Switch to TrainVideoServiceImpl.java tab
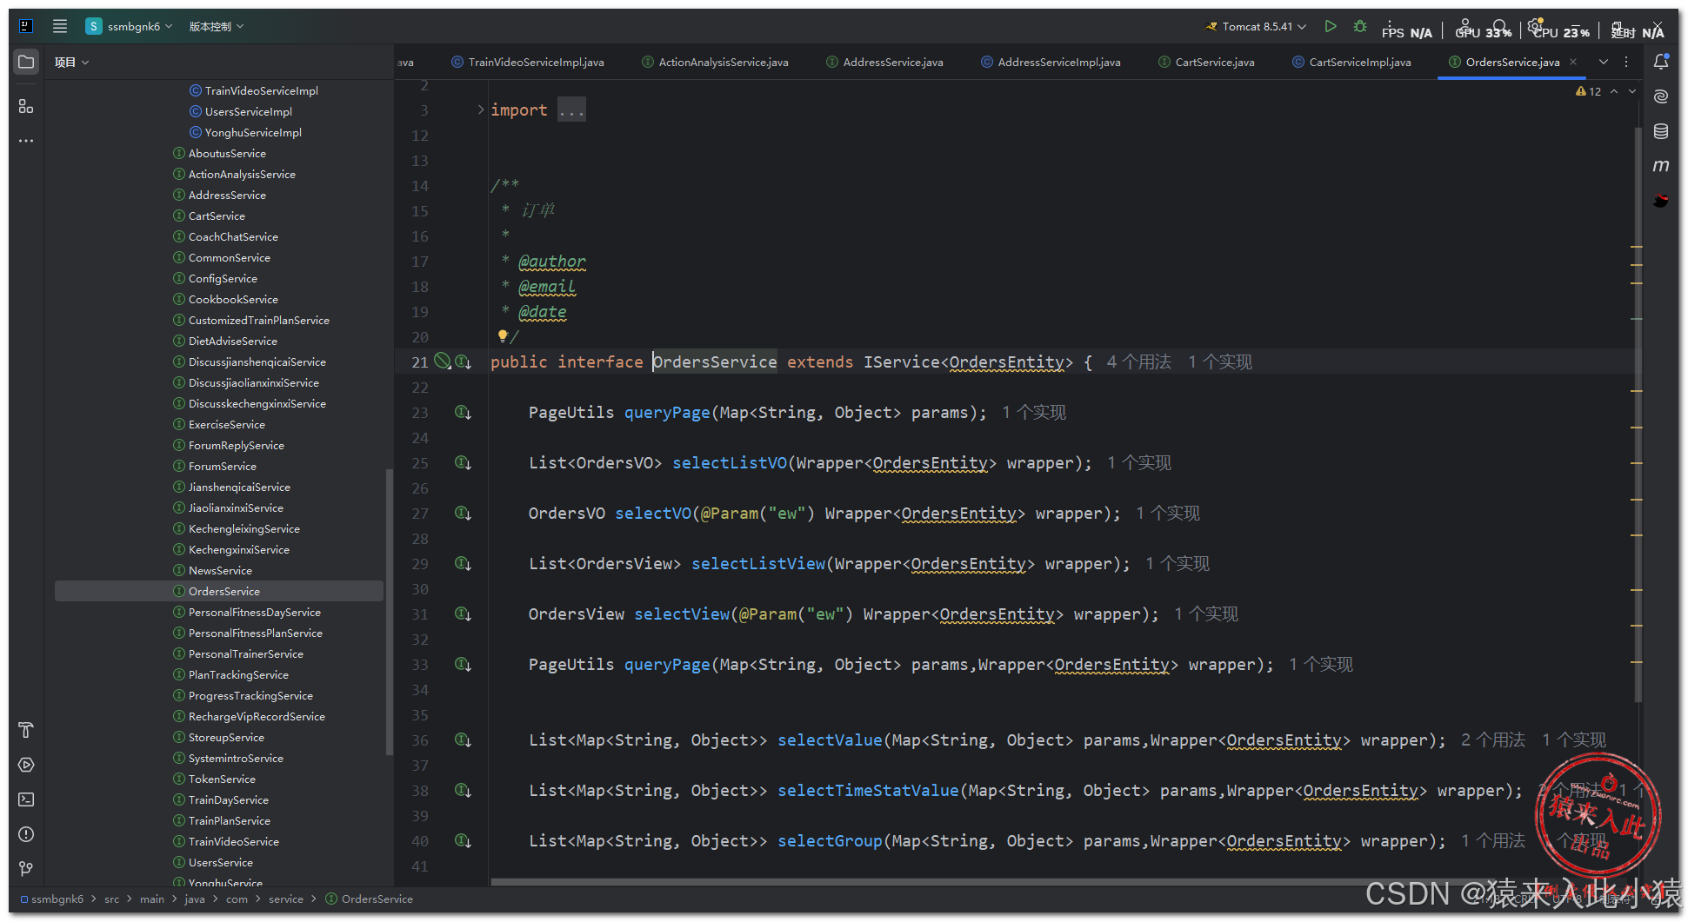The height and width of the screenshot is (922, 1688). coord(528,62)
